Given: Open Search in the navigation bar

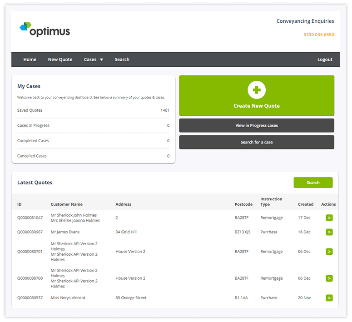Looking at the screenshot, I should [122, 59].
